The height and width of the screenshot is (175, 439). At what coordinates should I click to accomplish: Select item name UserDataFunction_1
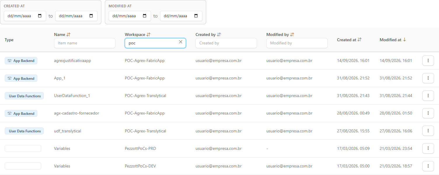click(72, 96)
